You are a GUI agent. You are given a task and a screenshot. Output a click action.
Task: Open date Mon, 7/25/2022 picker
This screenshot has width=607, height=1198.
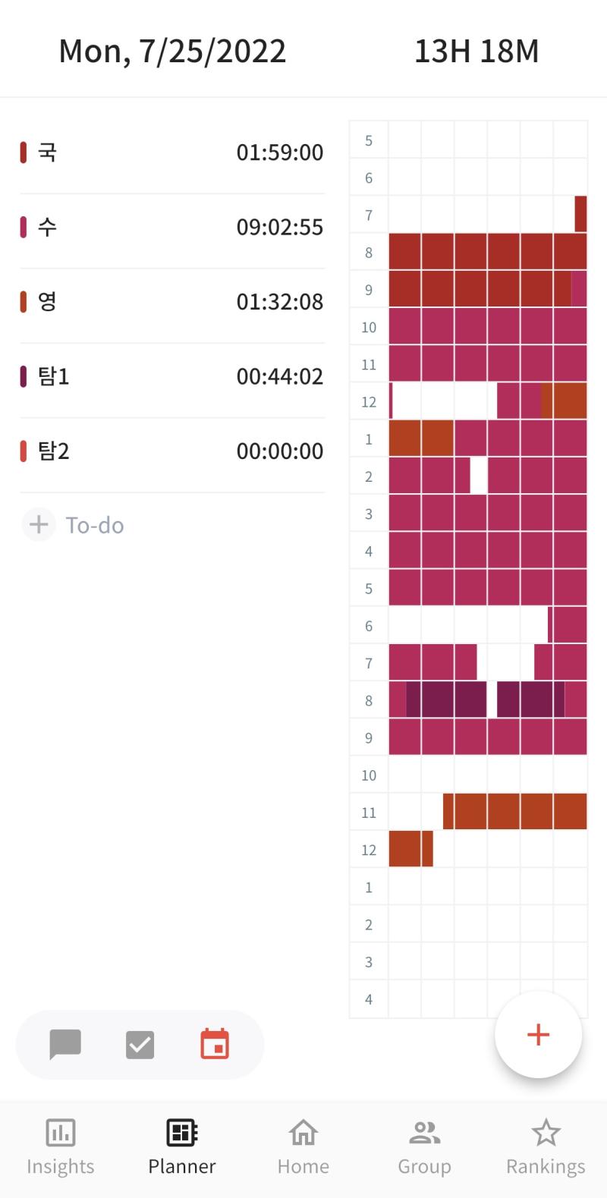coord(172,51)
